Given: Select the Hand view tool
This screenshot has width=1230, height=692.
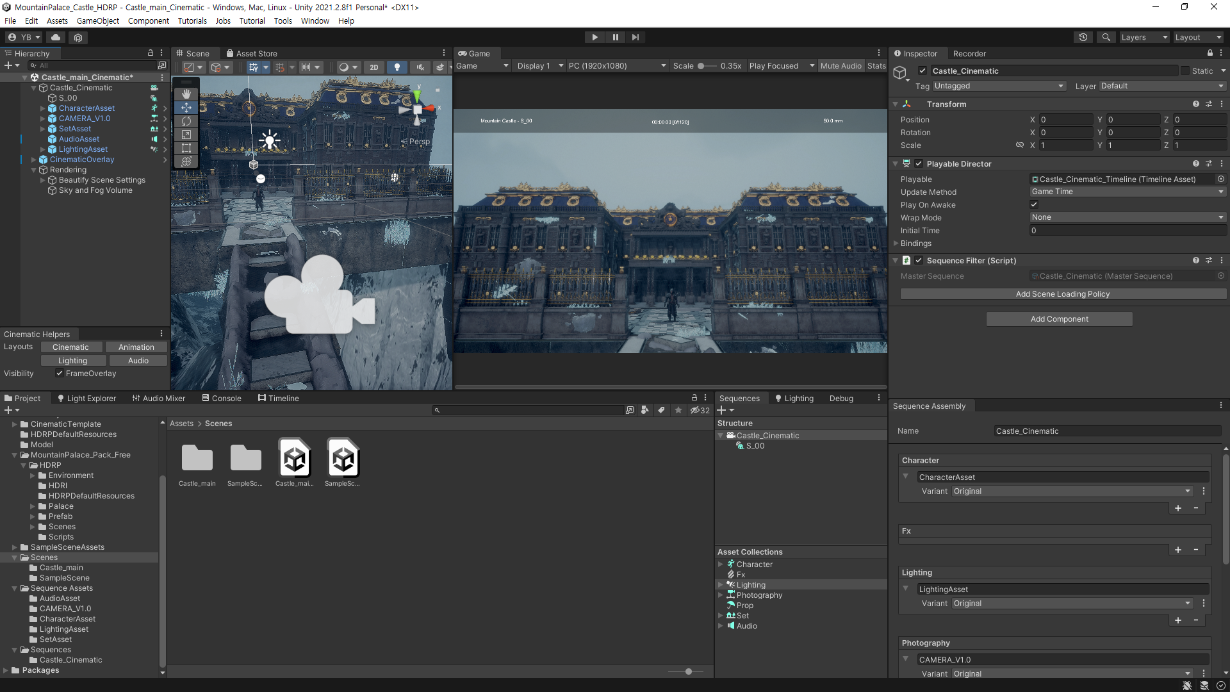Looking at the screenshot, I should [x=186, y=94].
